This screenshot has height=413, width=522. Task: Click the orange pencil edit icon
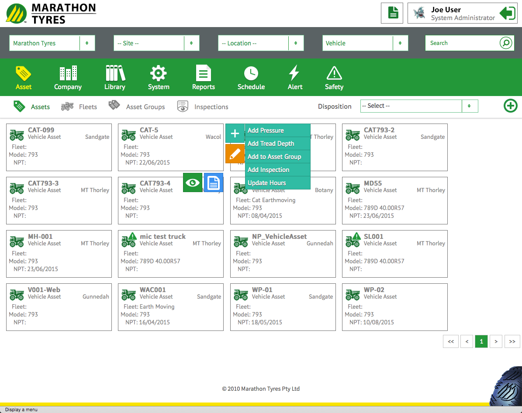(x=235, y=154)
